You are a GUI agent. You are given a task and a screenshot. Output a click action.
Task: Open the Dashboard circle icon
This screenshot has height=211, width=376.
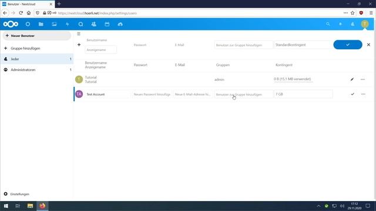(28, 24)
